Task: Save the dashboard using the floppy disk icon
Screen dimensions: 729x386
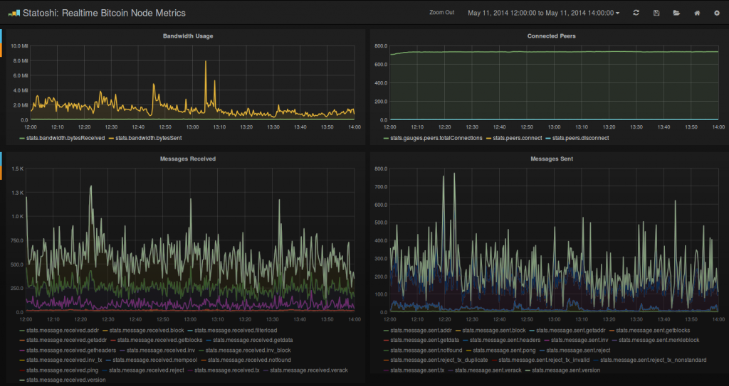Action: point(656,13)
